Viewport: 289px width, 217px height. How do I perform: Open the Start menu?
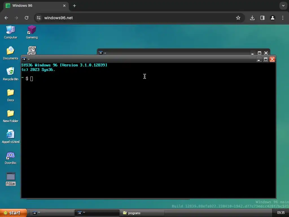pyautogui.click(x=14, y=213)
